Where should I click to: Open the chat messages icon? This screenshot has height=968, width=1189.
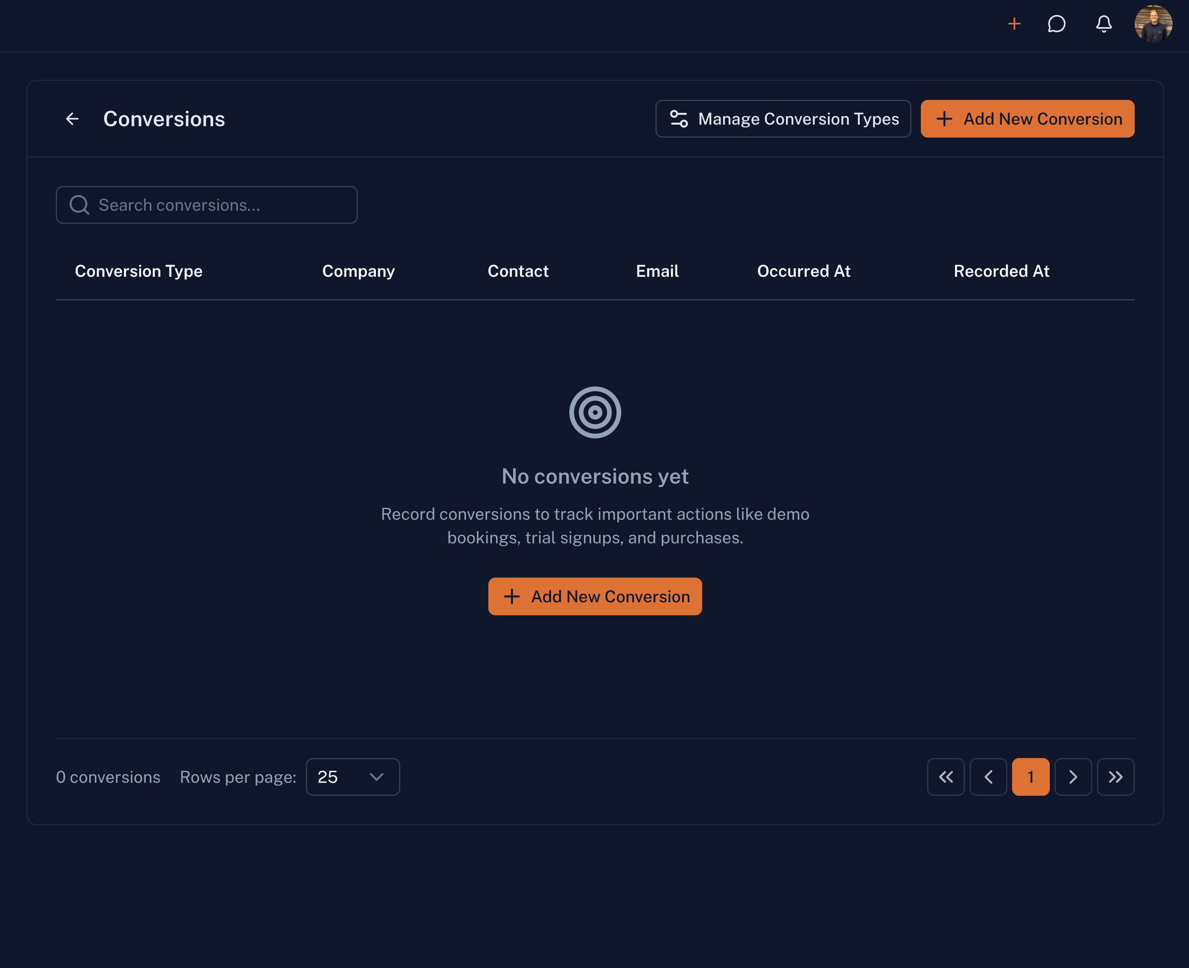pyautogui.click(x=1056, y=24)
